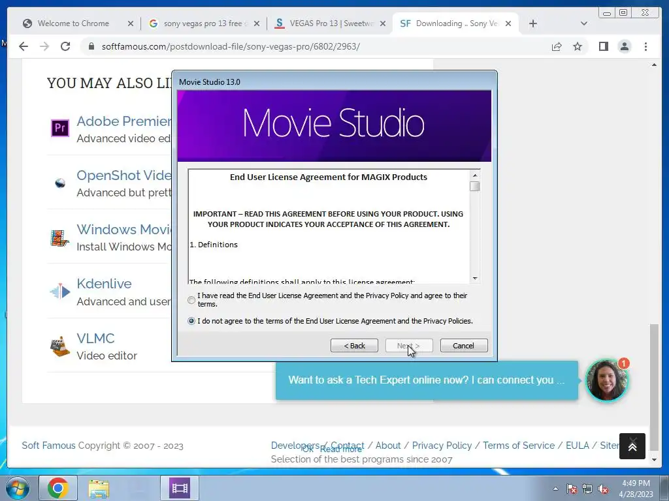Select the 'I do not agree' radio button
The height and width of the screenshot is (501, 669).
click(191, 321)
